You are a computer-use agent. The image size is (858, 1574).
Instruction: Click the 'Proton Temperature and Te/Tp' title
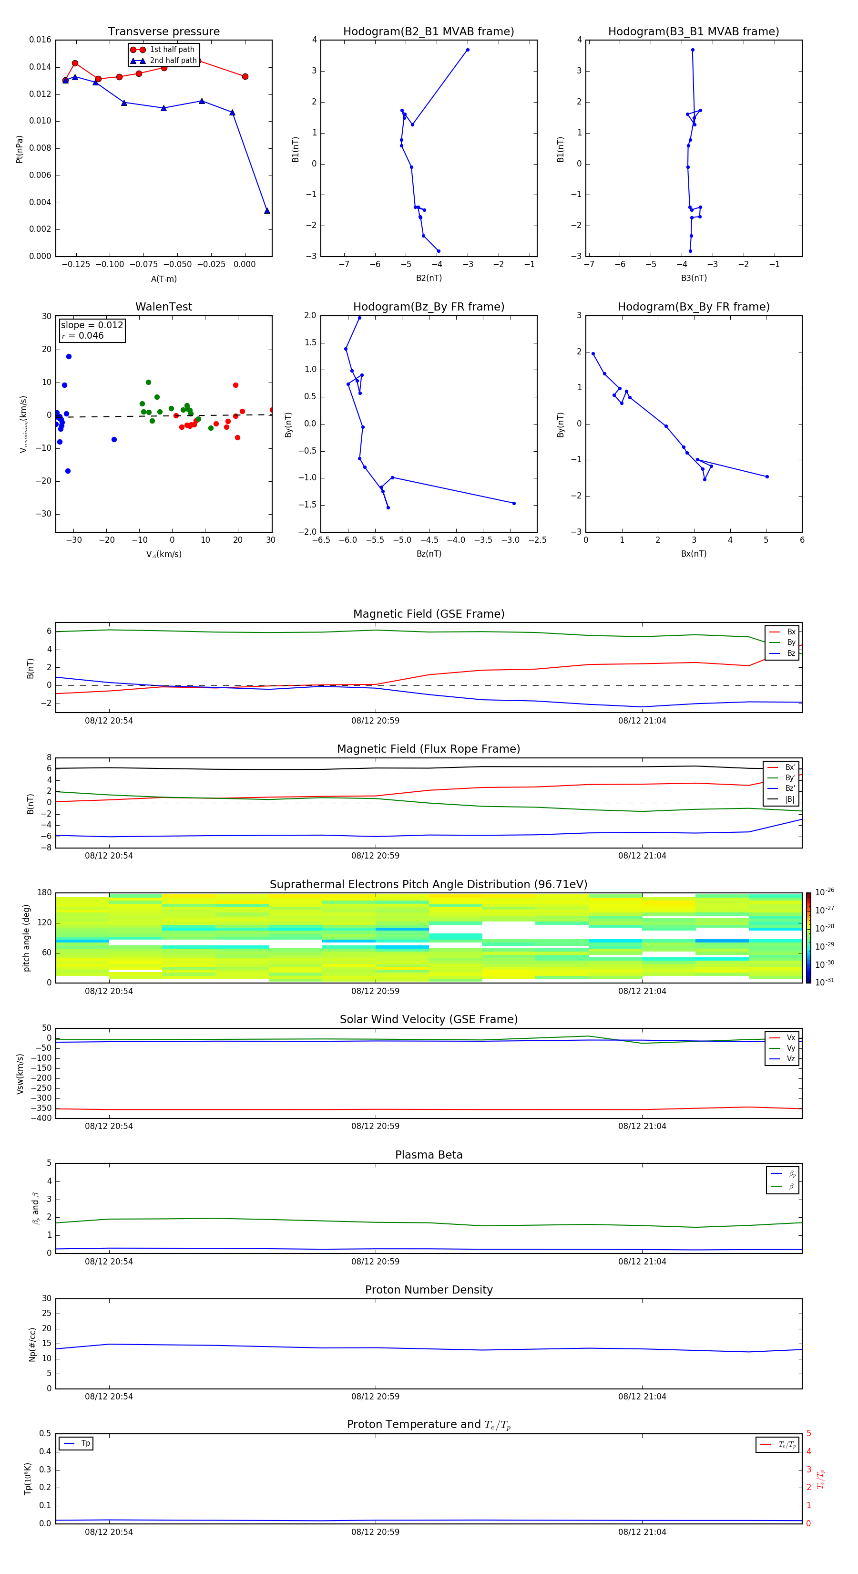pyautogui.click(x=429, y=1425)
